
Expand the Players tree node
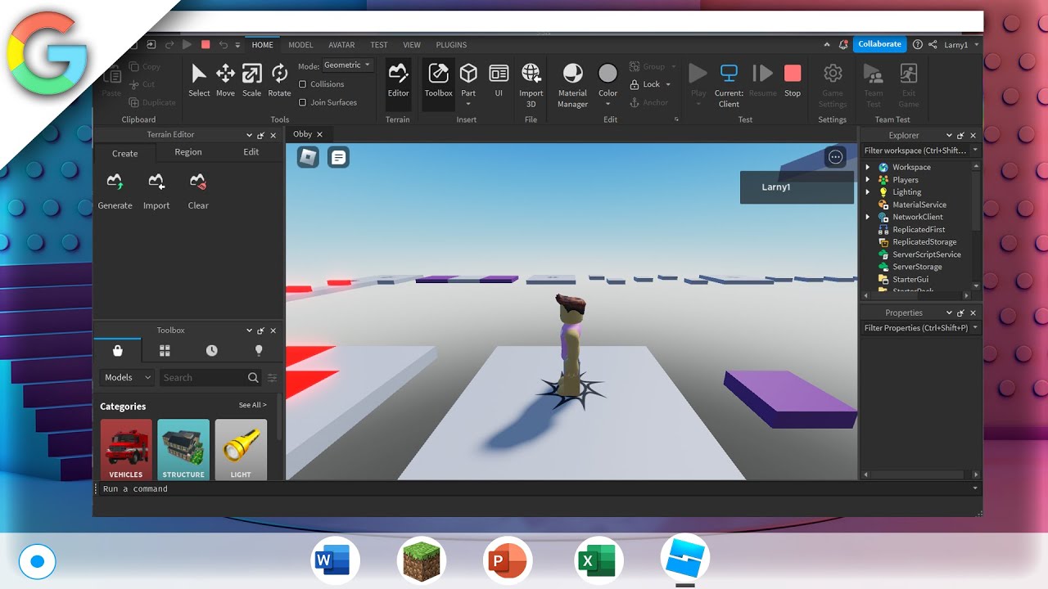tap(868, 180)
